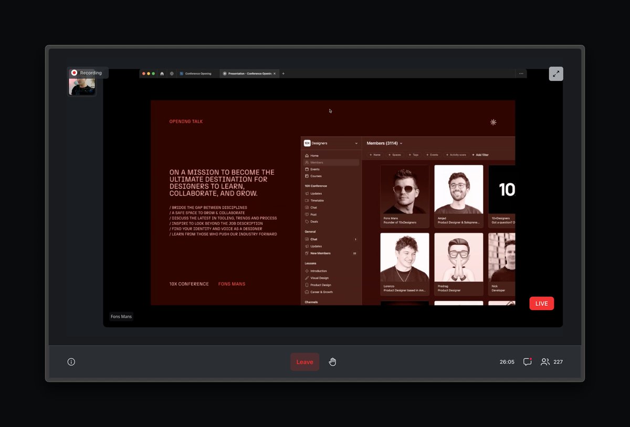The image size is (630, 427).
Task: Open Home in the 10X Designers sidebar
Action: (331, 156)
